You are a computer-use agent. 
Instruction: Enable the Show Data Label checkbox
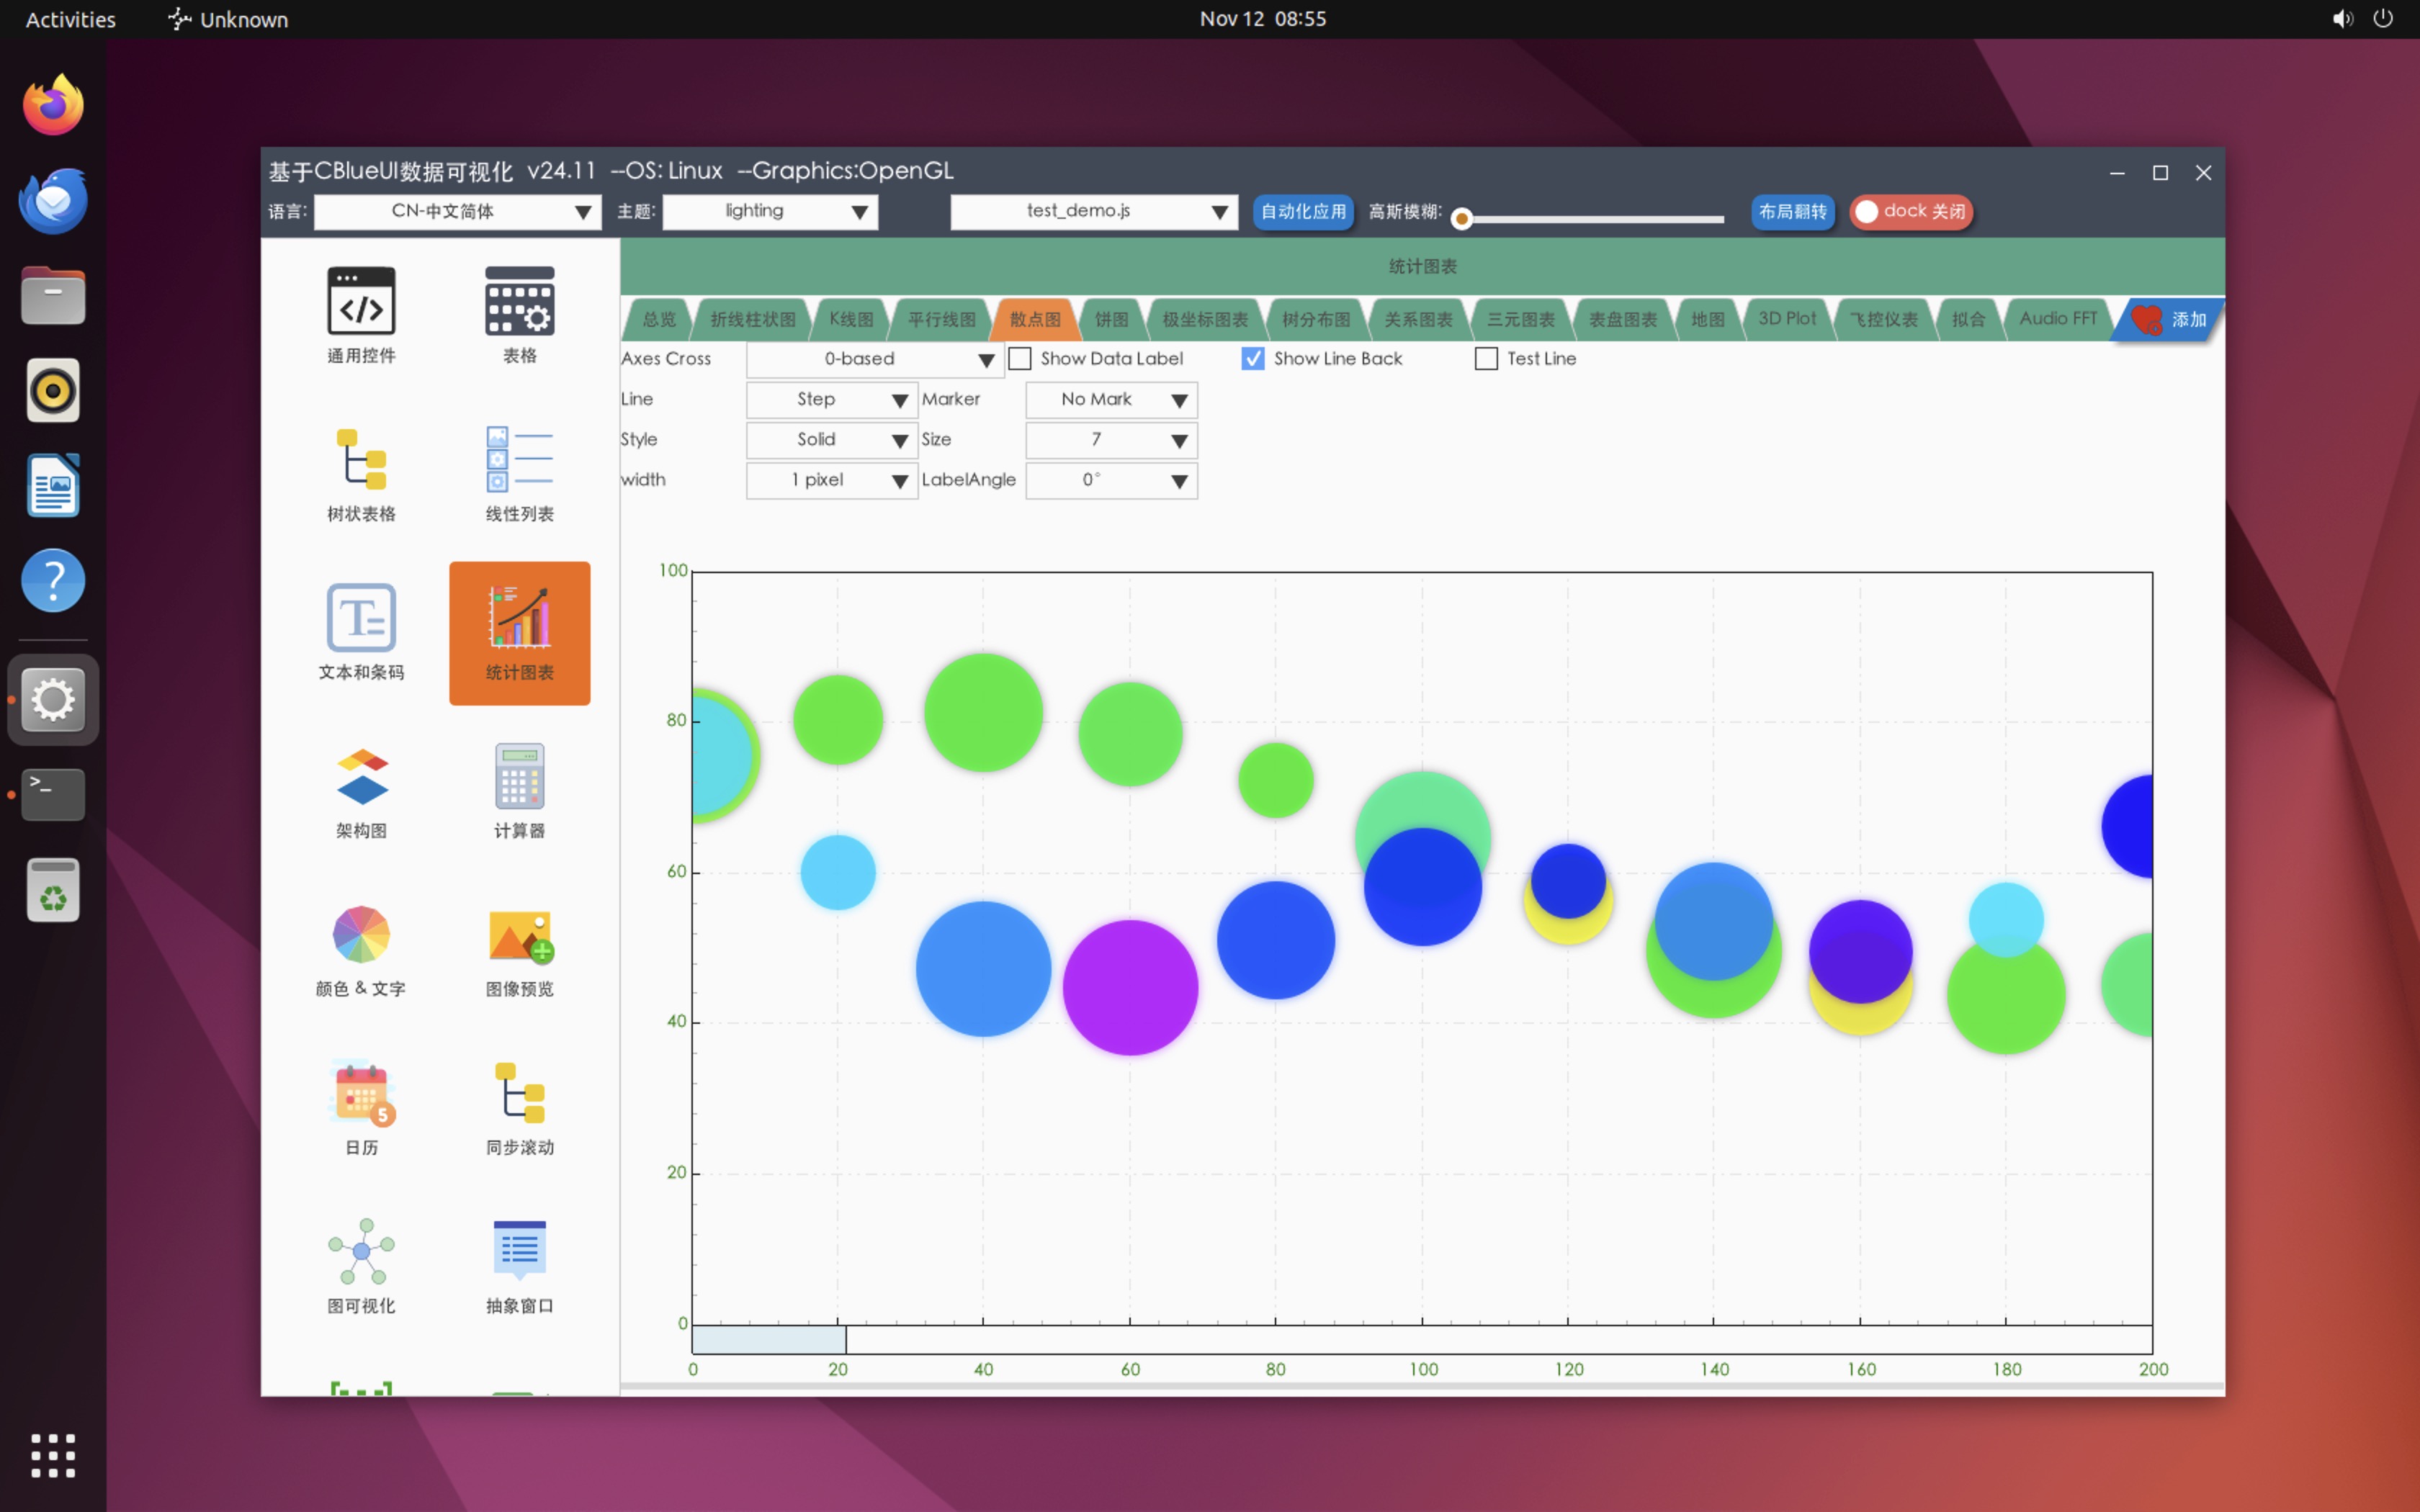[1020, 358]
